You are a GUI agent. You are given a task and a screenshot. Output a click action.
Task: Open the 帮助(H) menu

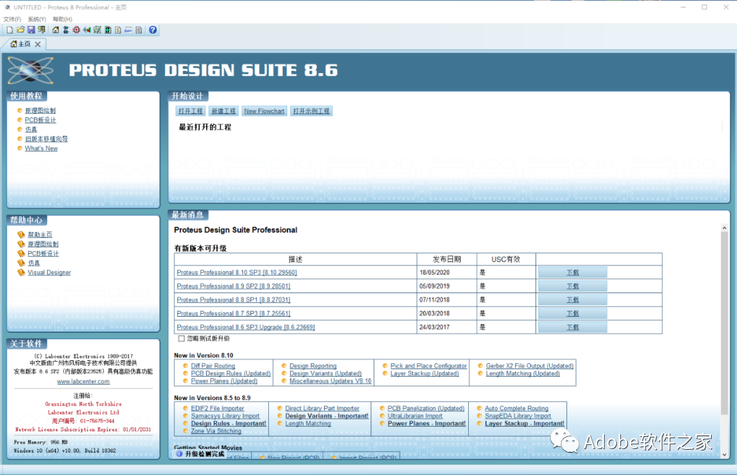[61, 18]
